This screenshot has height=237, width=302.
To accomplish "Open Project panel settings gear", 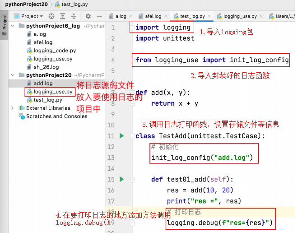I will click(x=88, y=16).
